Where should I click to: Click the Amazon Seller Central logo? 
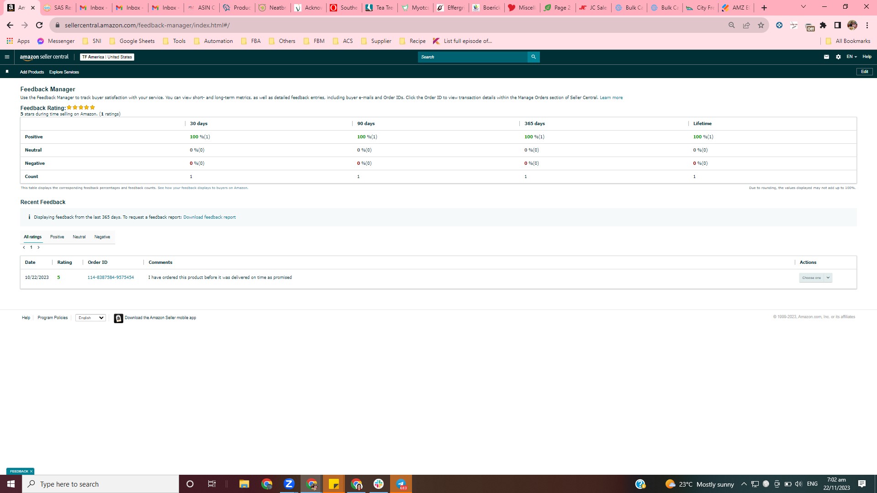coord(44,57)
